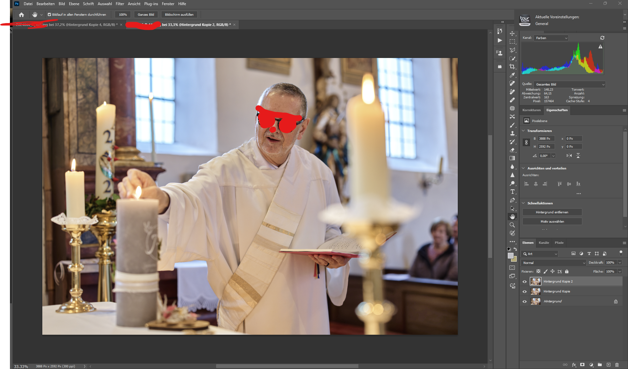
Task: Select the Move tool
Action: pos(512,34)
